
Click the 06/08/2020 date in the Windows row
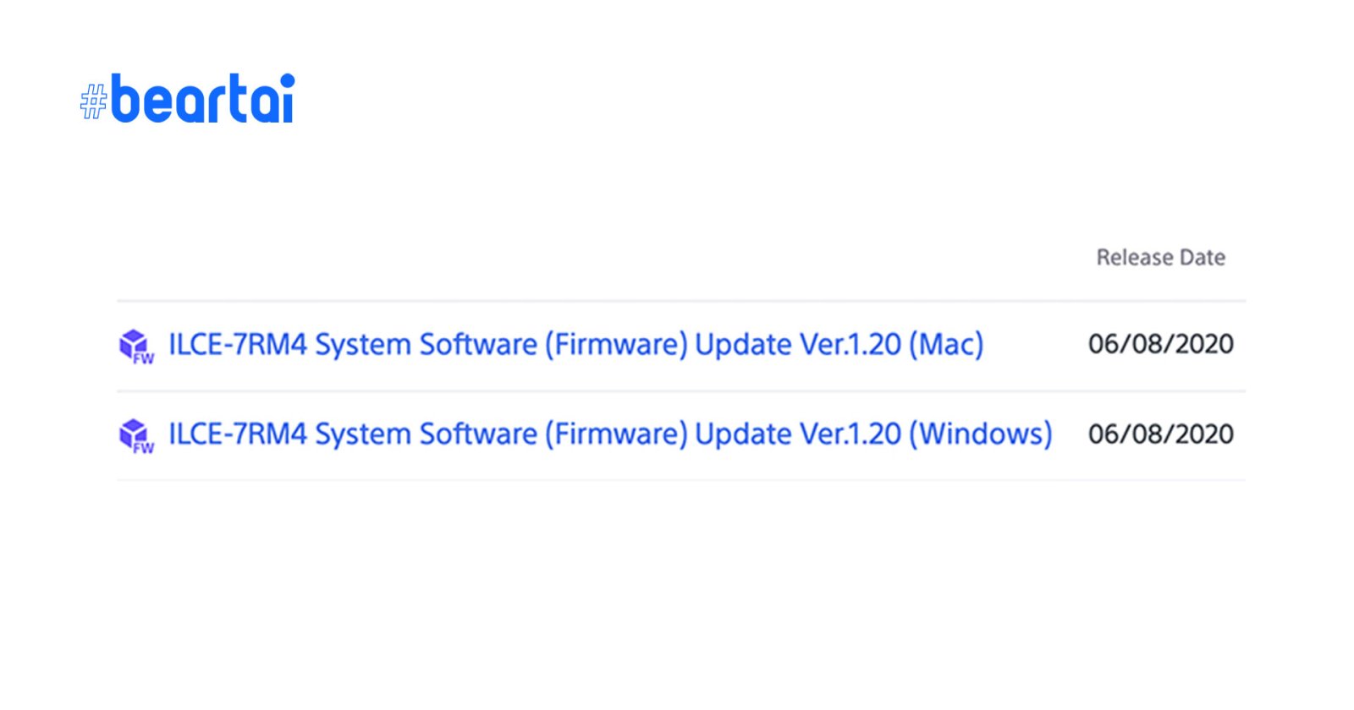[x=1160, y=434]
